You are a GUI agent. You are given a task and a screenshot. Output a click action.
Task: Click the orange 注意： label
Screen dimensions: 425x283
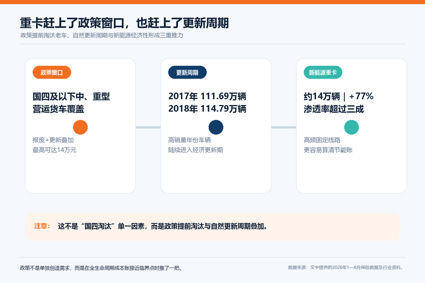coord(42,226)
